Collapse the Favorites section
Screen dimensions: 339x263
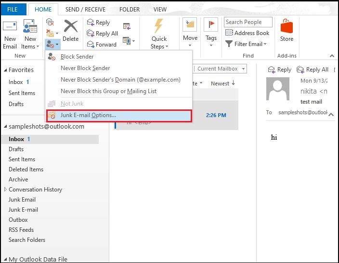[x=5, y=70]
